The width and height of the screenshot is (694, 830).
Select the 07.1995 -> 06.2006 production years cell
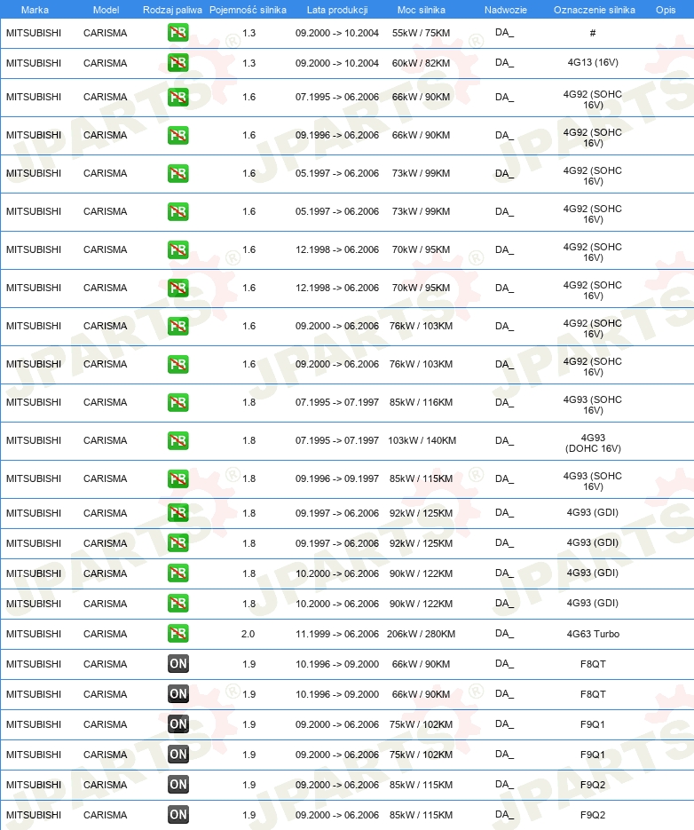pyautogui.click(x=337, y=97)
